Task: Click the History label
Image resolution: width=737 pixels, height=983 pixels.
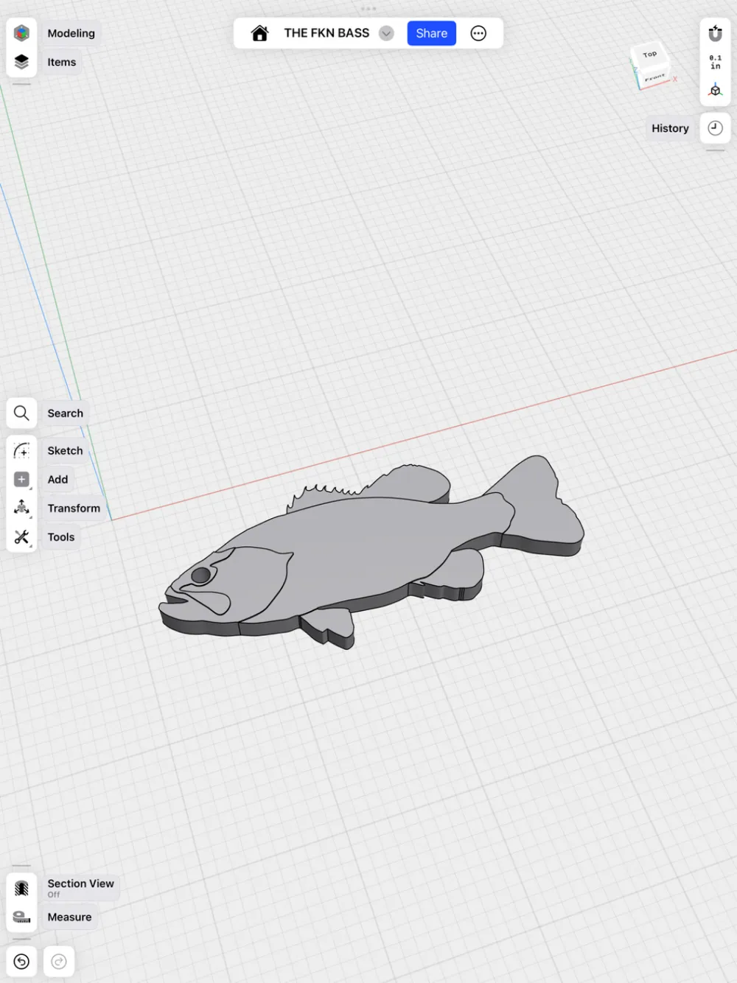Action: 670,128
